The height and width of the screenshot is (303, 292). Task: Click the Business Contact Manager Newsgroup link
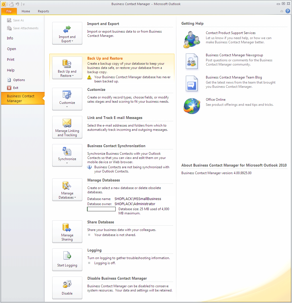tap(234, 55)
